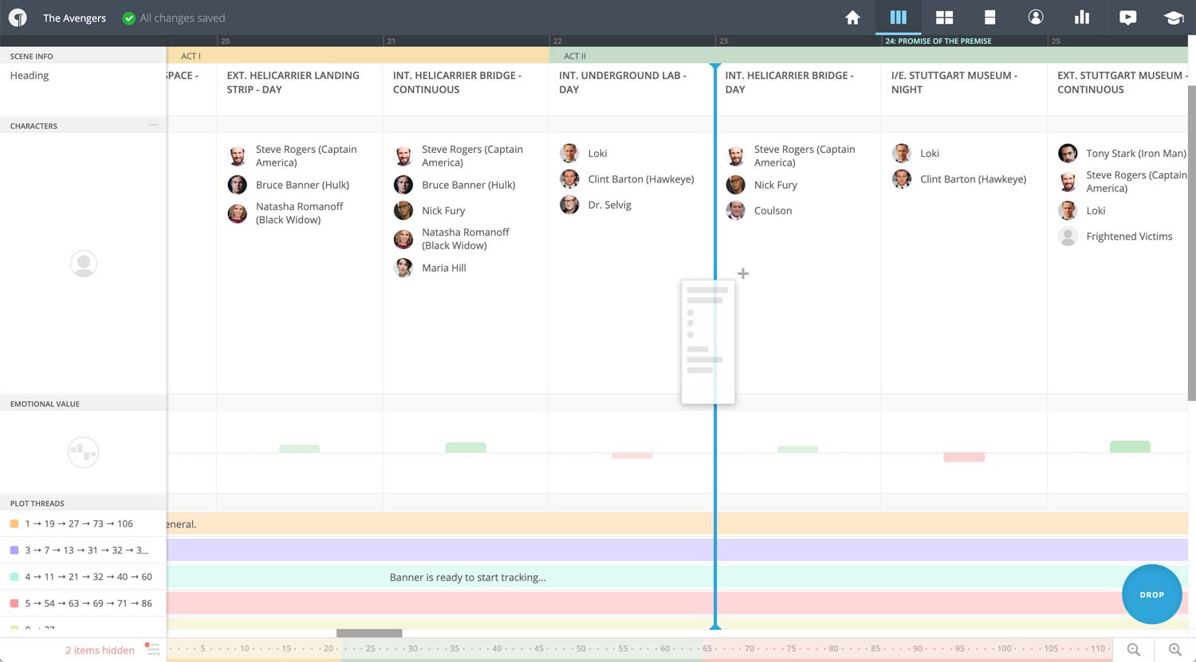Open the INT. Underground Lab - Day heading
Image resolution: width=1196 pixels, height=662 pixels.
623,82
